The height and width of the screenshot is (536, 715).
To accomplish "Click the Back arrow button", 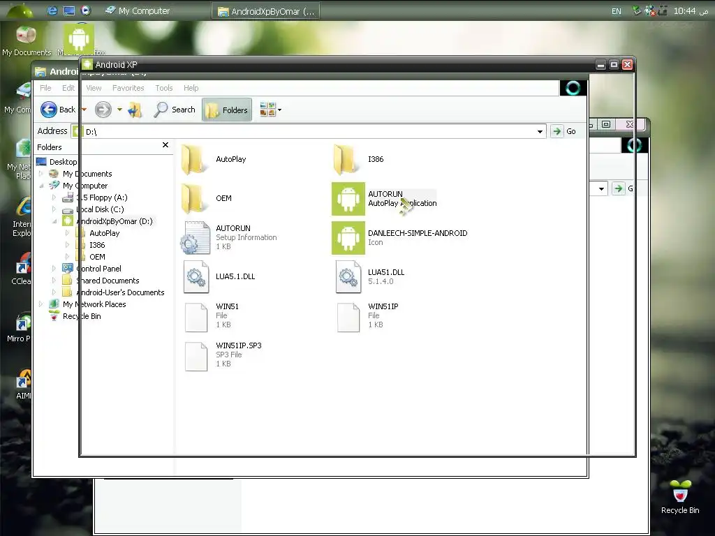I will point(49,110).
